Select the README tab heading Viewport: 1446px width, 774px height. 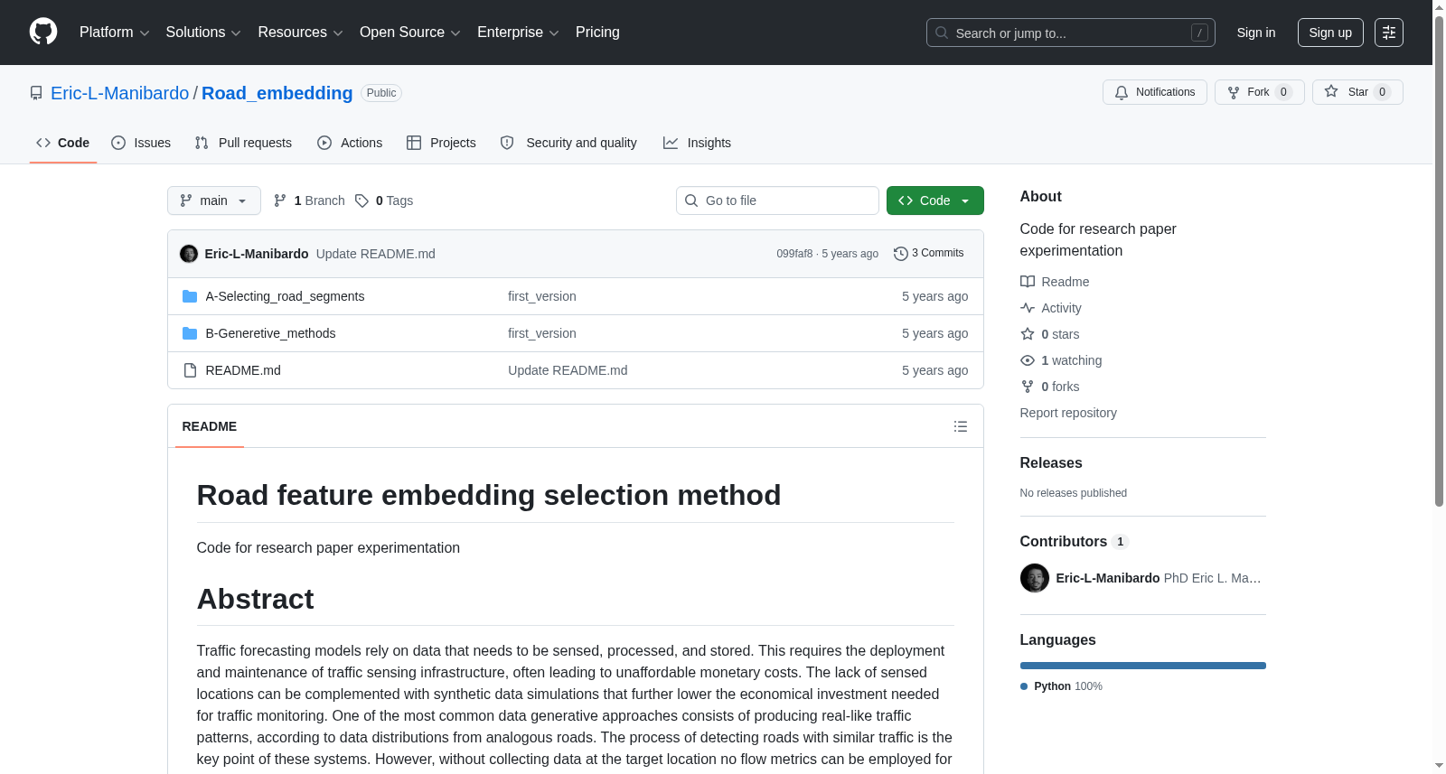click(210, 426)
